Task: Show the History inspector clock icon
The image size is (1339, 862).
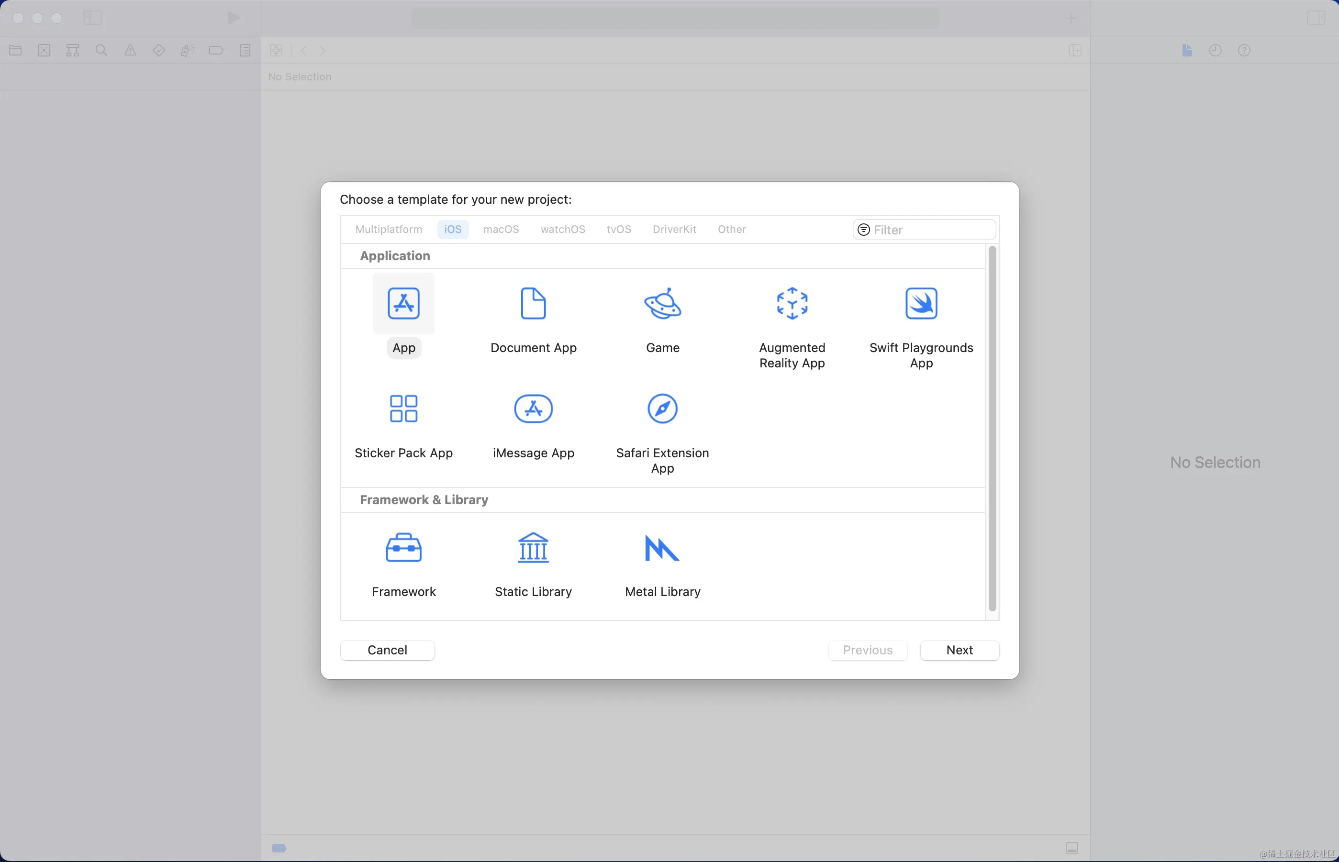Action: (x=1215, y=50)
